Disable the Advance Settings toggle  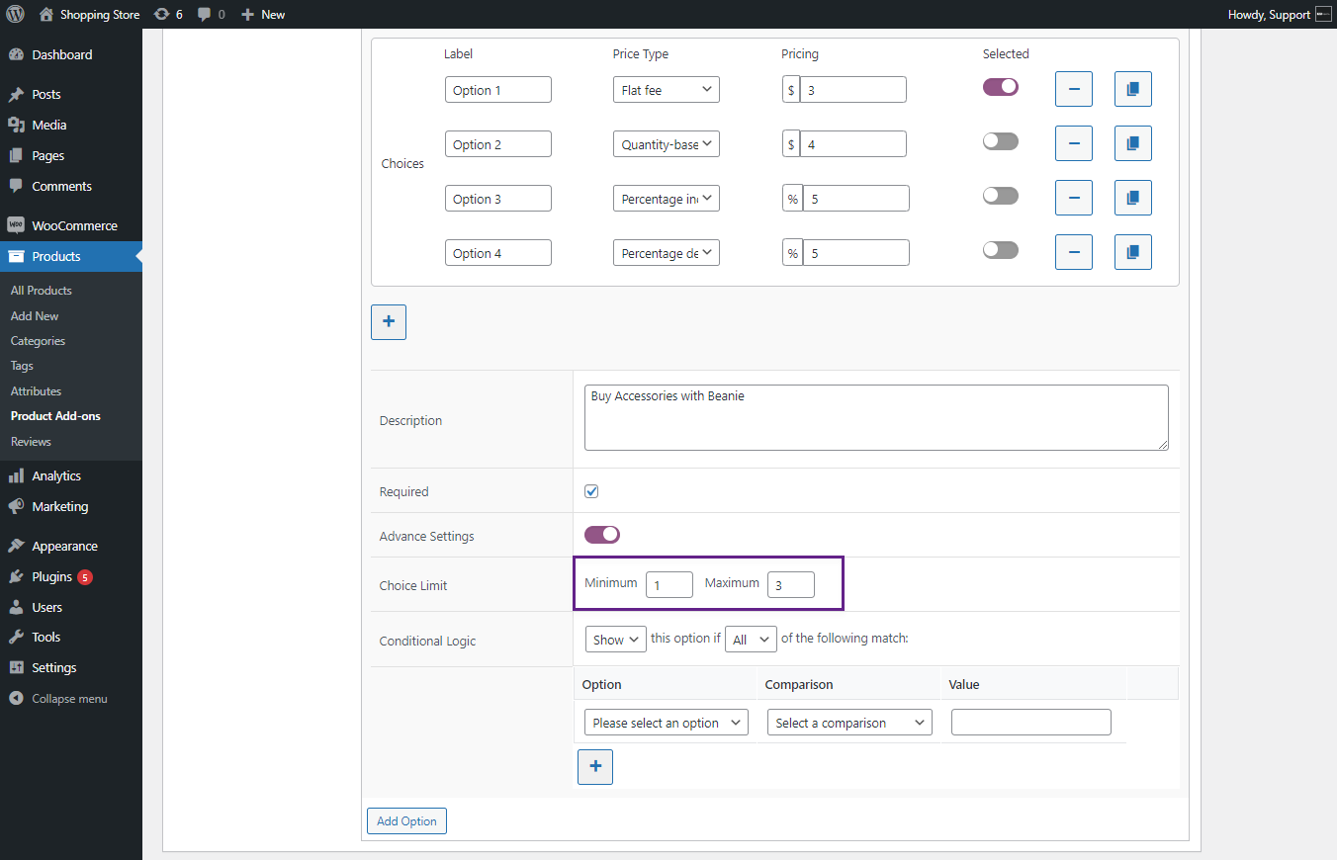tap(602, 535)
